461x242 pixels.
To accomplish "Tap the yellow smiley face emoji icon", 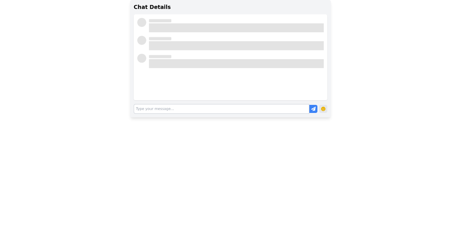I will tap(323, 109).
